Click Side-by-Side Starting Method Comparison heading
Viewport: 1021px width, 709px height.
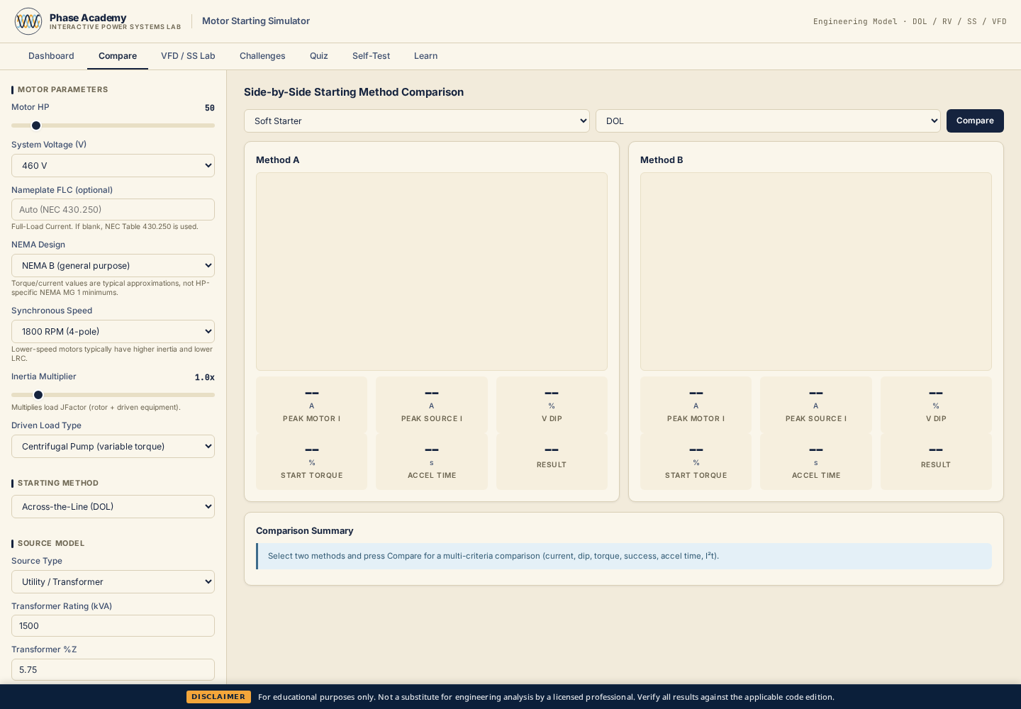click(354, 92)
